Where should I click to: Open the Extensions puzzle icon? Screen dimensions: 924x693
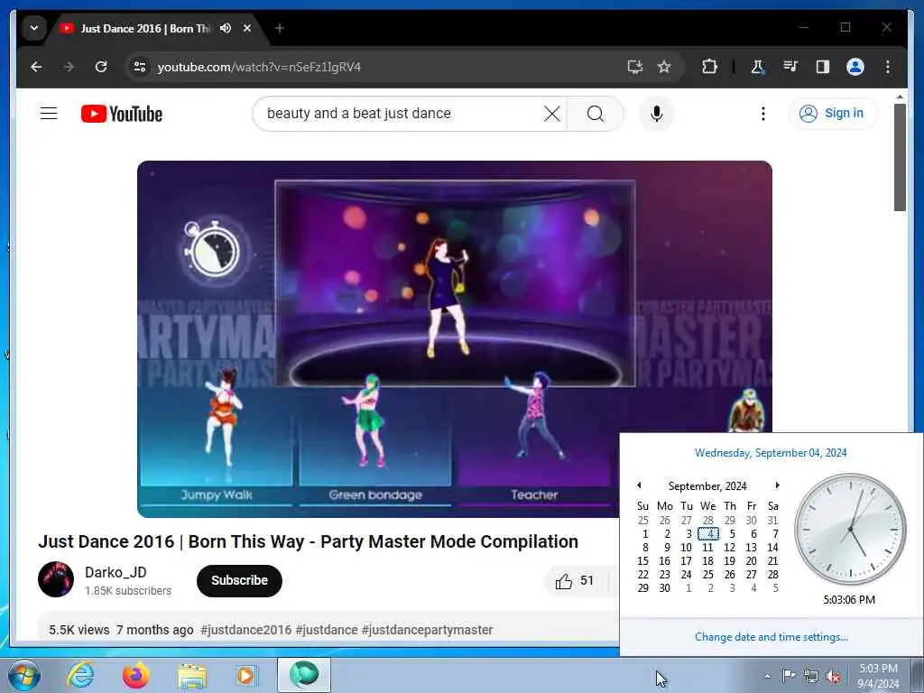[x=709, y=67]
